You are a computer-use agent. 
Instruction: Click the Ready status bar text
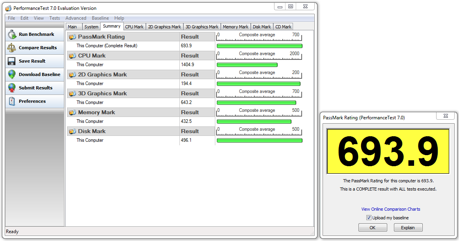[12, 232]
